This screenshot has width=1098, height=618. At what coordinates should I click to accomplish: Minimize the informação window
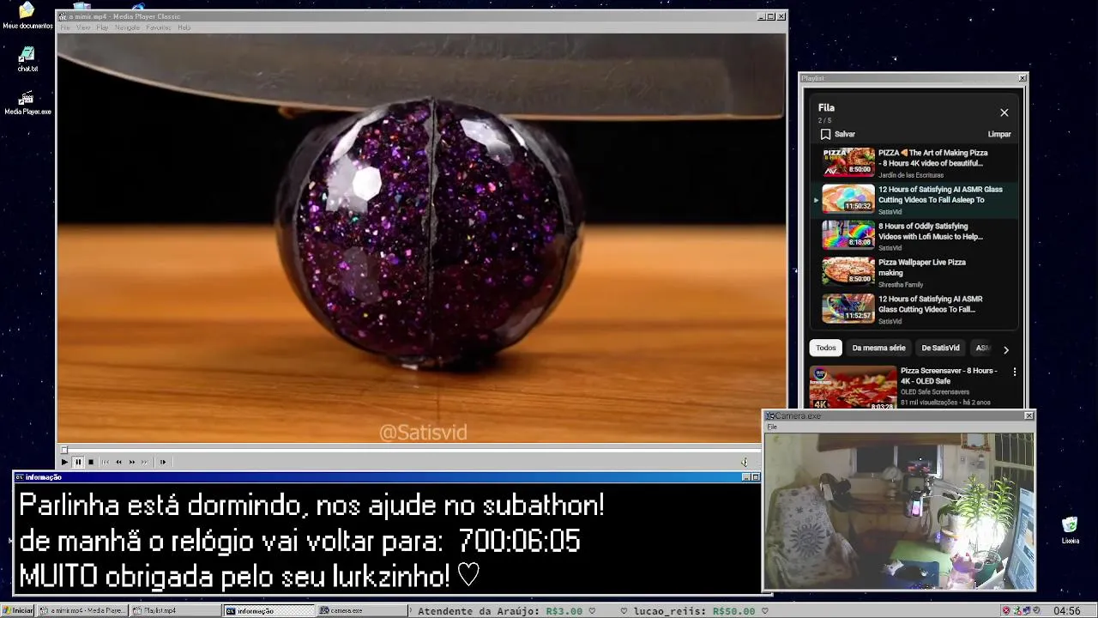pyautogui.click(x=746, y=477)
